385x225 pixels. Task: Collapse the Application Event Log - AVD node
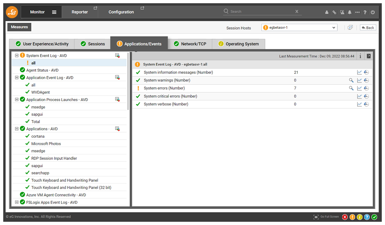tap(17, 77)
